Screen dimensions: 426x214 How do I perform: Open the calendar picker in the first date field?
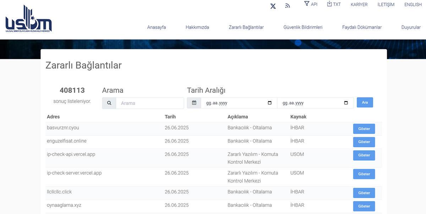pyautogui.click(x=269, y=102)
